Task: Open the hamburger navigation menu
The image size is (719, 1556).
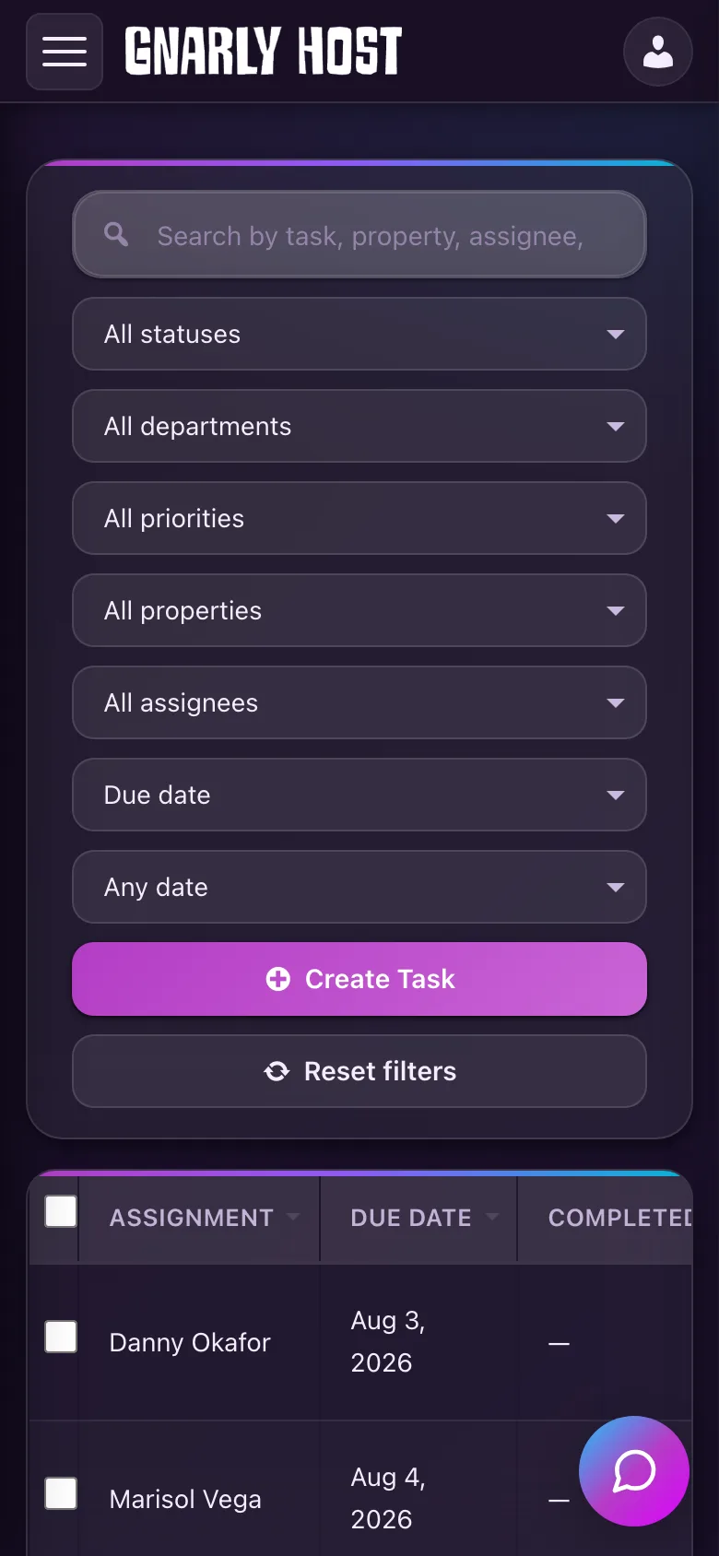Action: coord(65,52)
